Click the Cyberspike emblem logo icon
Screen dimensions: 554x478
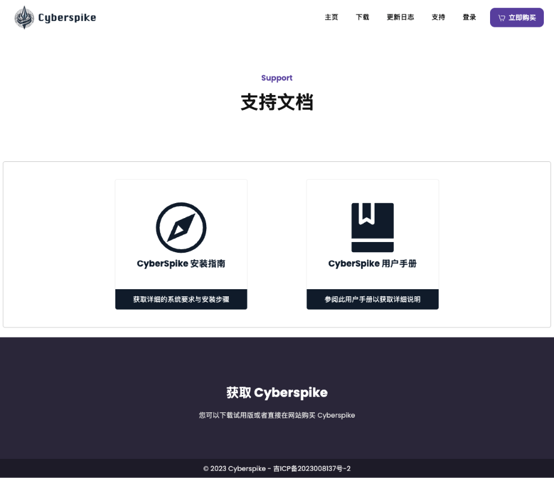tap(24, 18)
